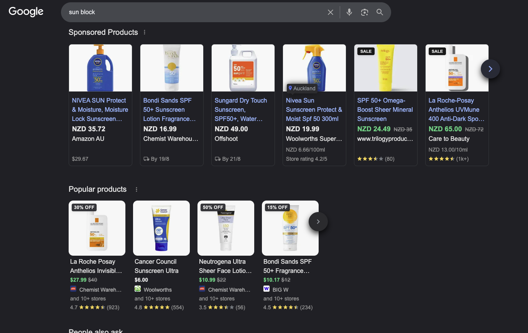The image size is (528, 333).
Task: Click La Roche-Posay UVMune sponsored image
Action: (x=457, y=68)
